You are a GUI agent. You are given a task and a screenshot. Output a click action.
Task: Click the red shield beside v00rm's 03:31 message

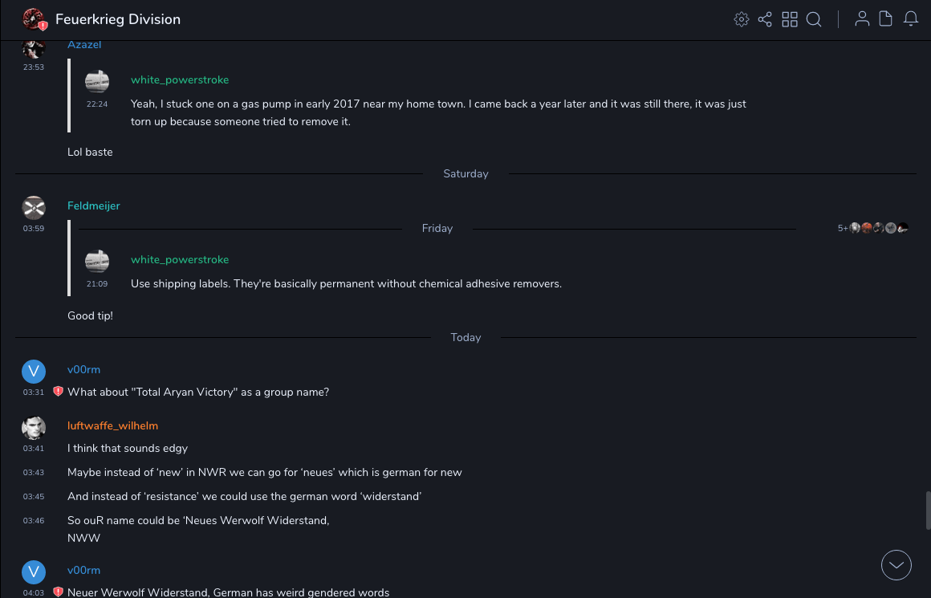pyautogui.click(x=58, y=392)
